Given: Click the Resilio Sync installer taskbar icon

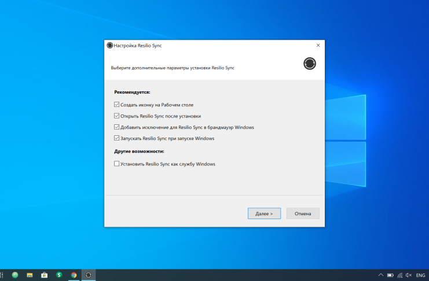Looking at the screenshot, I should (89, 275).
